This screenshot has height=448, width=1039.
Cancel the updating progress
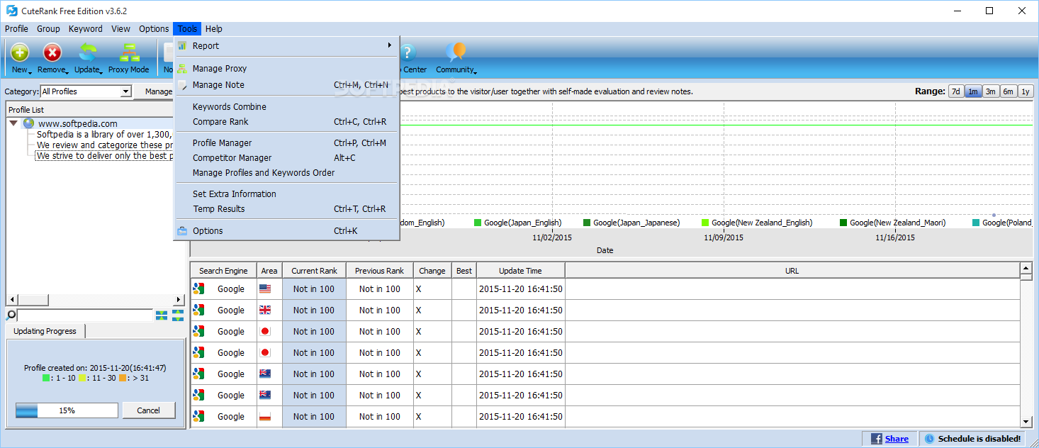[x=149, y=410]
